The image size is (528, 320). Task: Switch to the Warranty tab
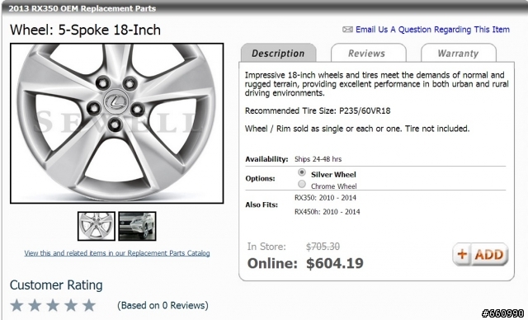(x=459, y=53)
